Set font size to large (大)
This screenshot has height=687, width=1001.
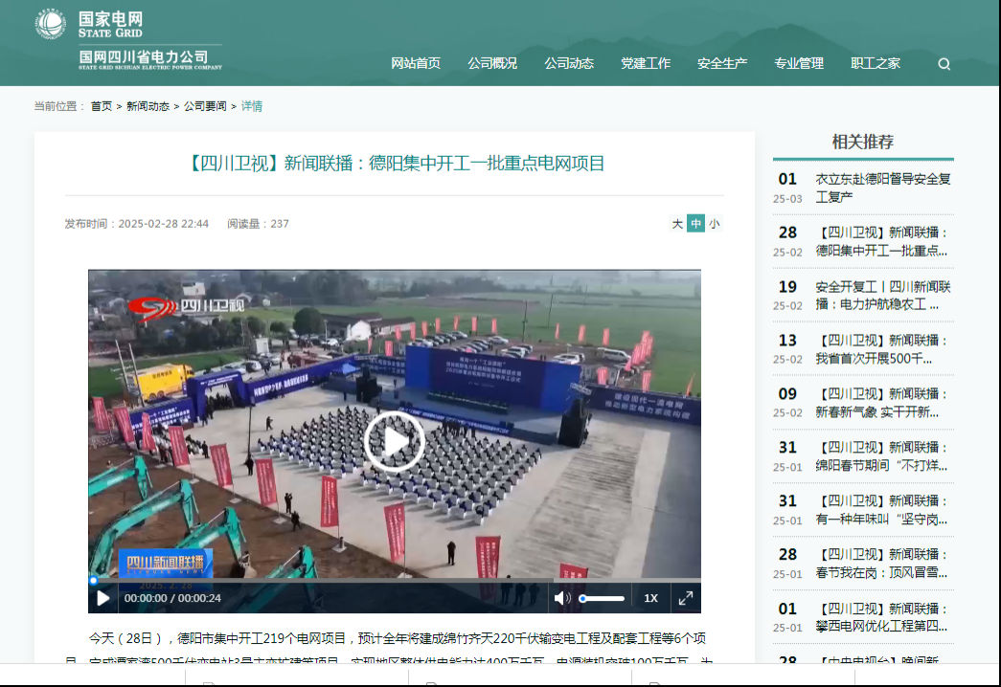(x=677, y=224)
